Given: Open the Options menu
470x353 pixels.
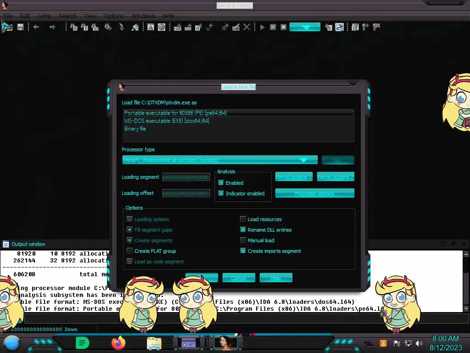Looking at the screenshot, I should pos(114,16).
